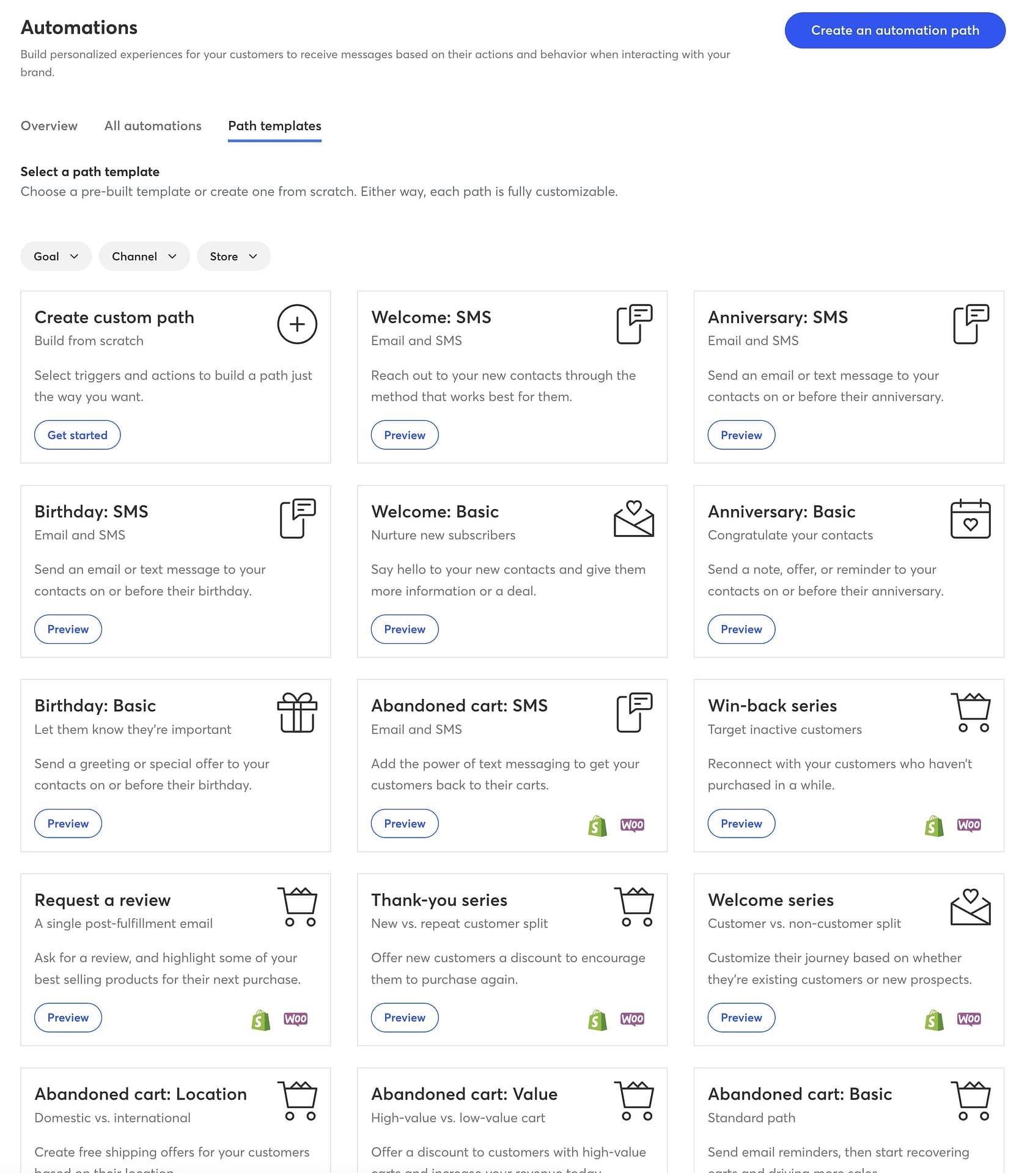This screenshot has width=1030, height=1173.
Task: Click the WooCommerce icon on Welcome series card
Action: (969, 1018)
